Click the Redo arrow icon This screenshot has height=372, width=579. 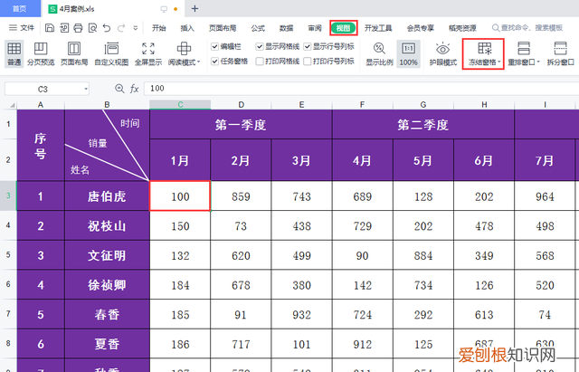pos(121,28)
